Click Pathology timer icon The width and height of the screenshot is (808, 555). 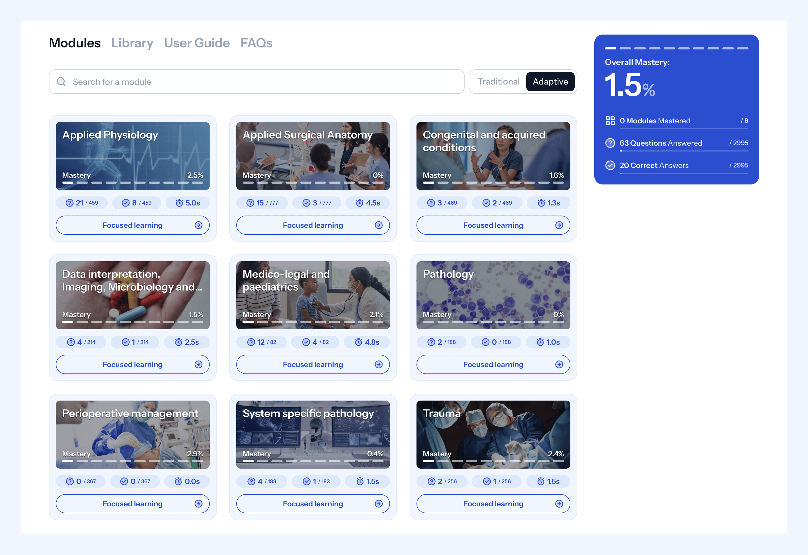tap(540, 342)
